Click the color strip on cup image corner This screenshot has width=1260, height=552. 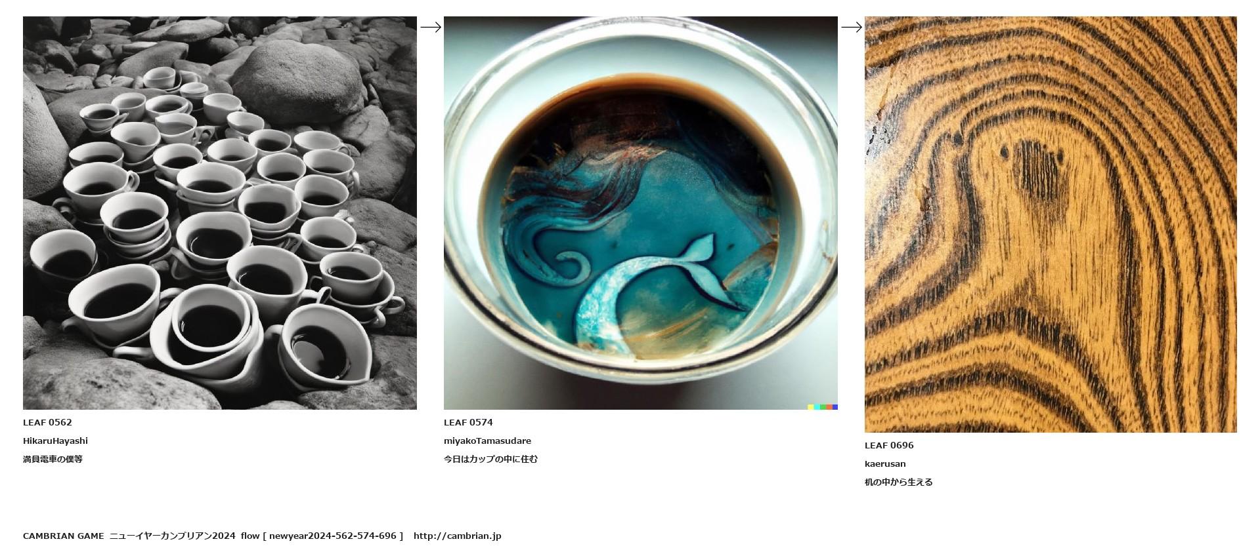[823, 407]
